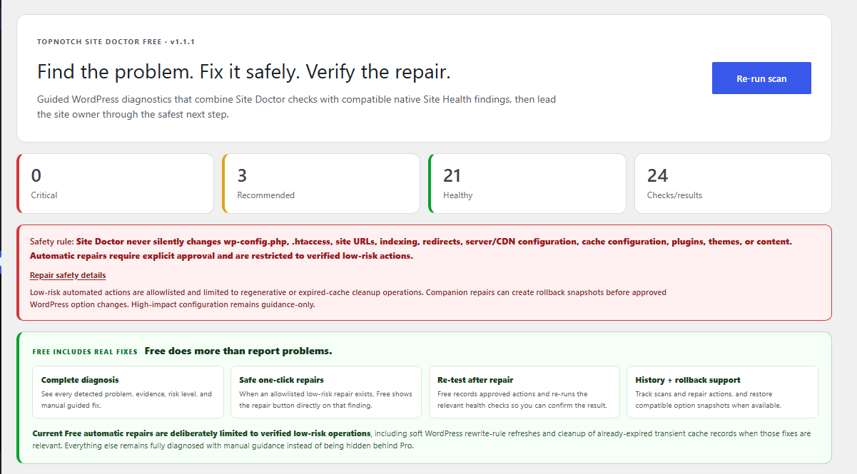Viewport: 857px width, 474px height.
Task: Click the number 0 in Critical card
Action: coord(36,175)
